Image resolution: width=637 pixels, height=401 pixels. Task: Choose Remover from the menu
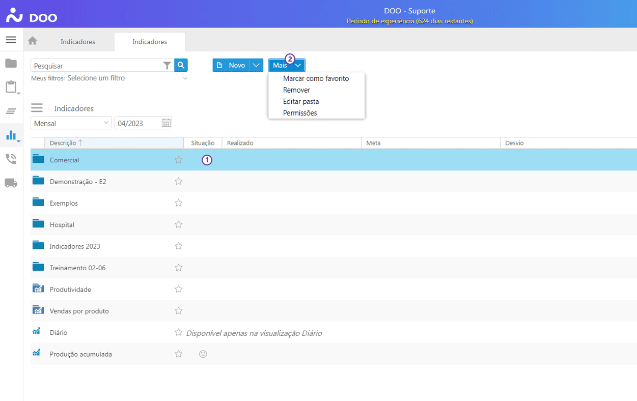tap(316, 90)
